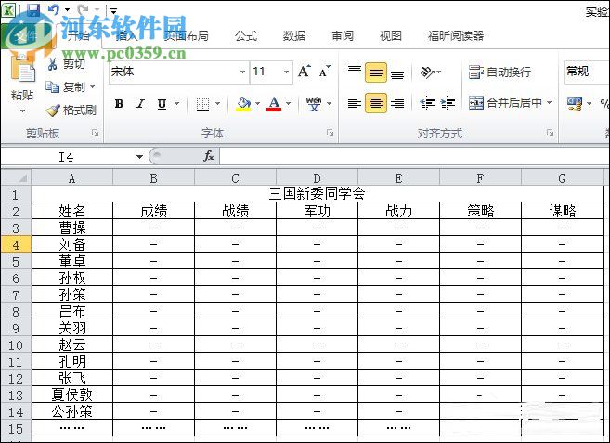Viewport: 610px width, 443px height.
Task: Click the accounting number format icon
Action: (x=575, y=103)
